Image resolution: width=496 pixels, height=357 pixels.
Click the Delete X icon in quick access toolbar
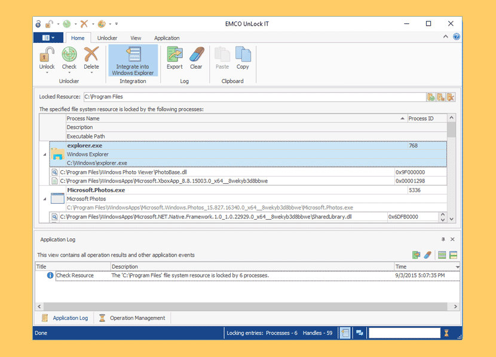(x=84, y=24)
